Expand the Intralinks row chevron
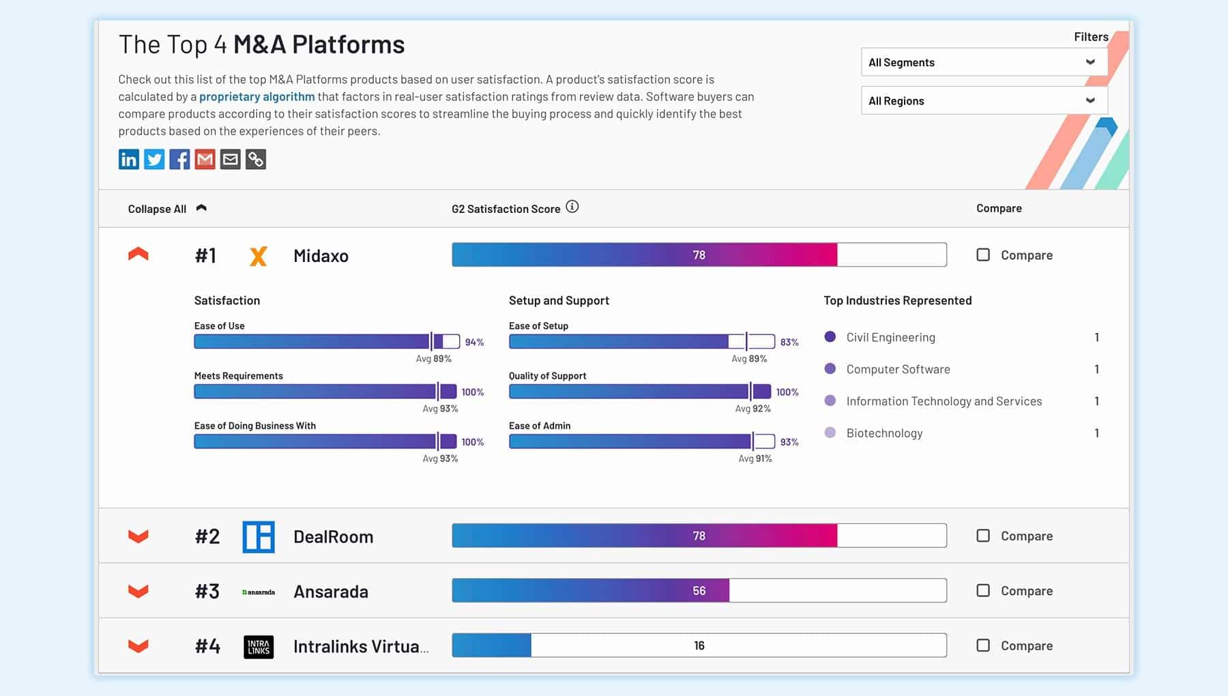The height and width of the screenshot is (696, 1228). click(x=138, y=646)
